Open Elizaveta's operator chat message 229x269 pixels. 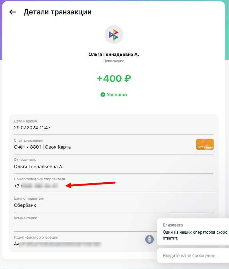[x=193, y=232]
